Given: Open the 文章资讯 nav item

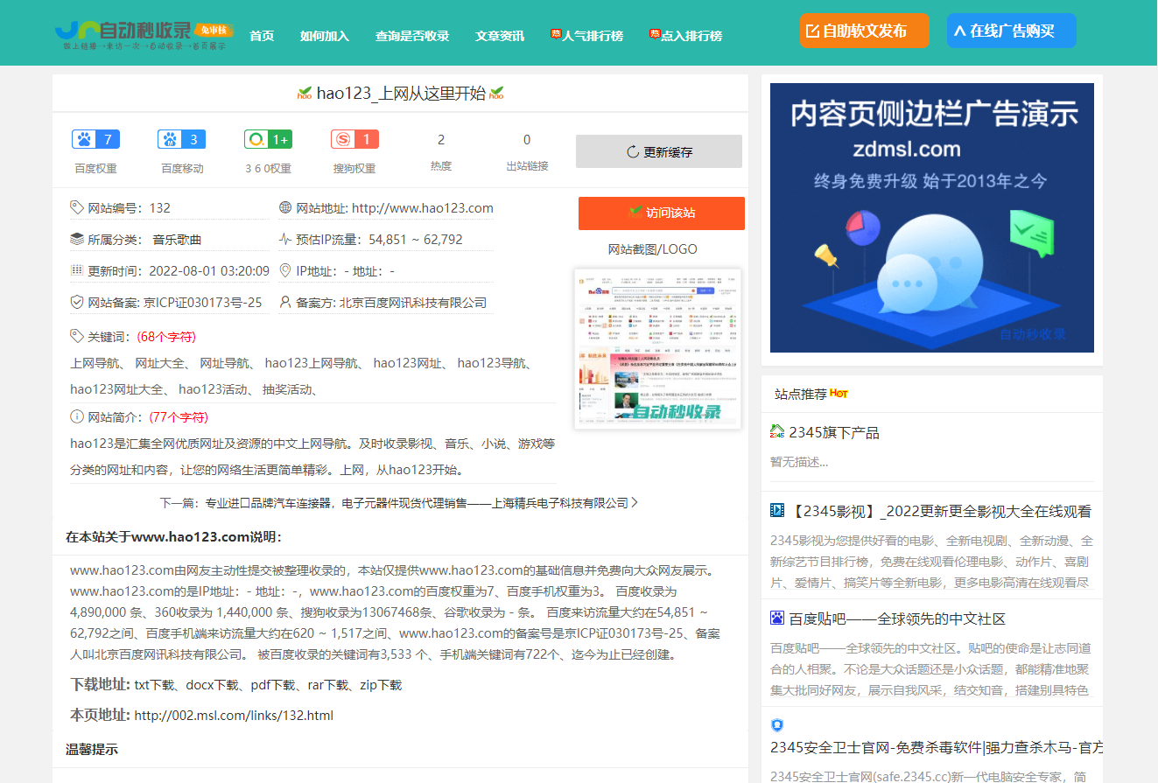Looking at the screenshot, I should [x=500, y=36].
